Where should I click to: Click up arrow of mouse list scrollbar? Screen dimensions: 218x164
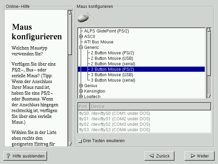tap(209, 30)
